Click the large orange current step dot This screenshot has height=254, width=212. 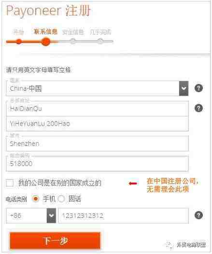[x=46, y=42]
